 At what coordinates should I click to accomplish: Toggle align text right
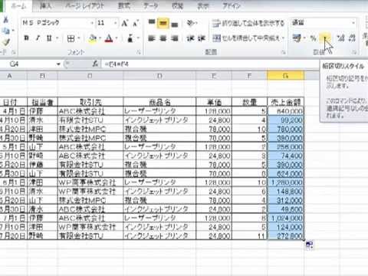[175, 38]
